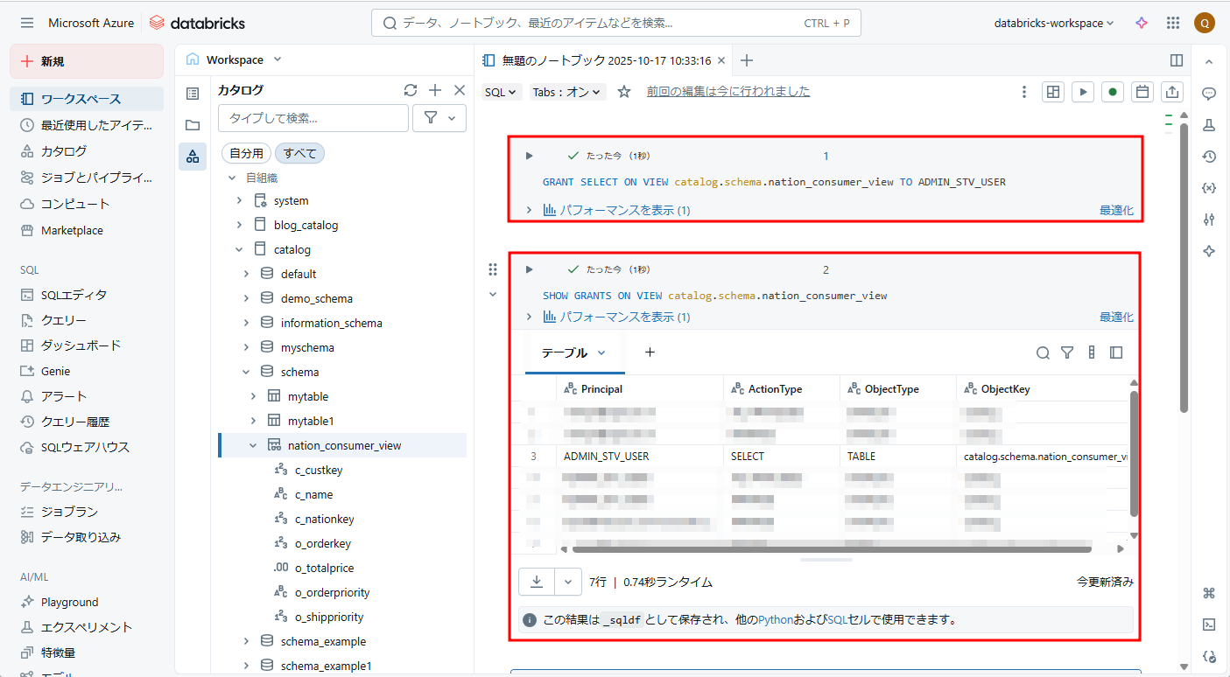Open the テーブル results tab
This screenshot has height=677, width=1230.
point(573,352)
